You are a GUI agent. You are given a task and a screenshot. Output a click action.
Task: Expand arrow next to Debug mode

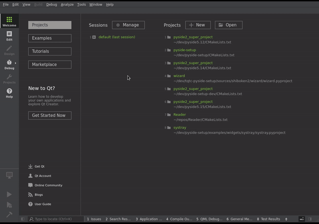click(x=16, y=63)
